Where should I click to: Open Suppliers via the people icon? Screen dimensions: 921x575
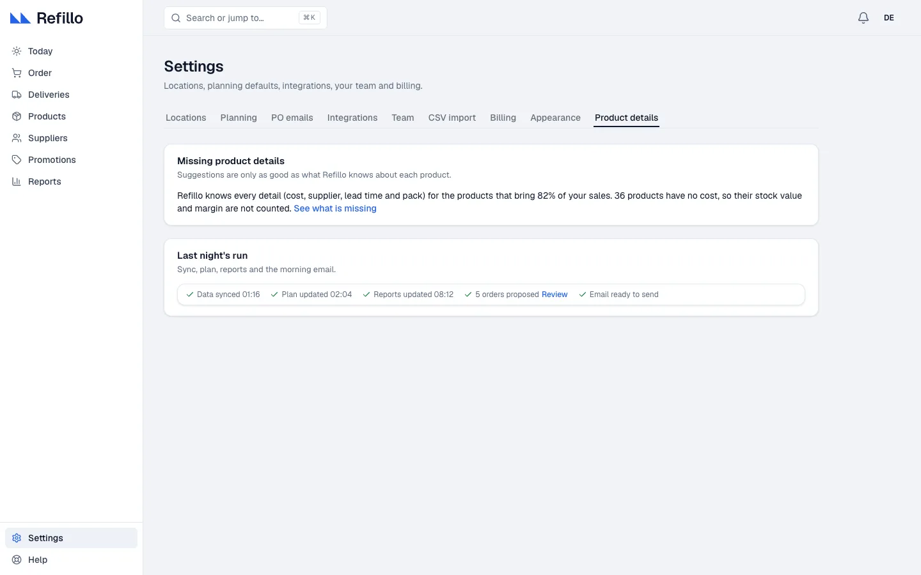click(x=17, y=138)
